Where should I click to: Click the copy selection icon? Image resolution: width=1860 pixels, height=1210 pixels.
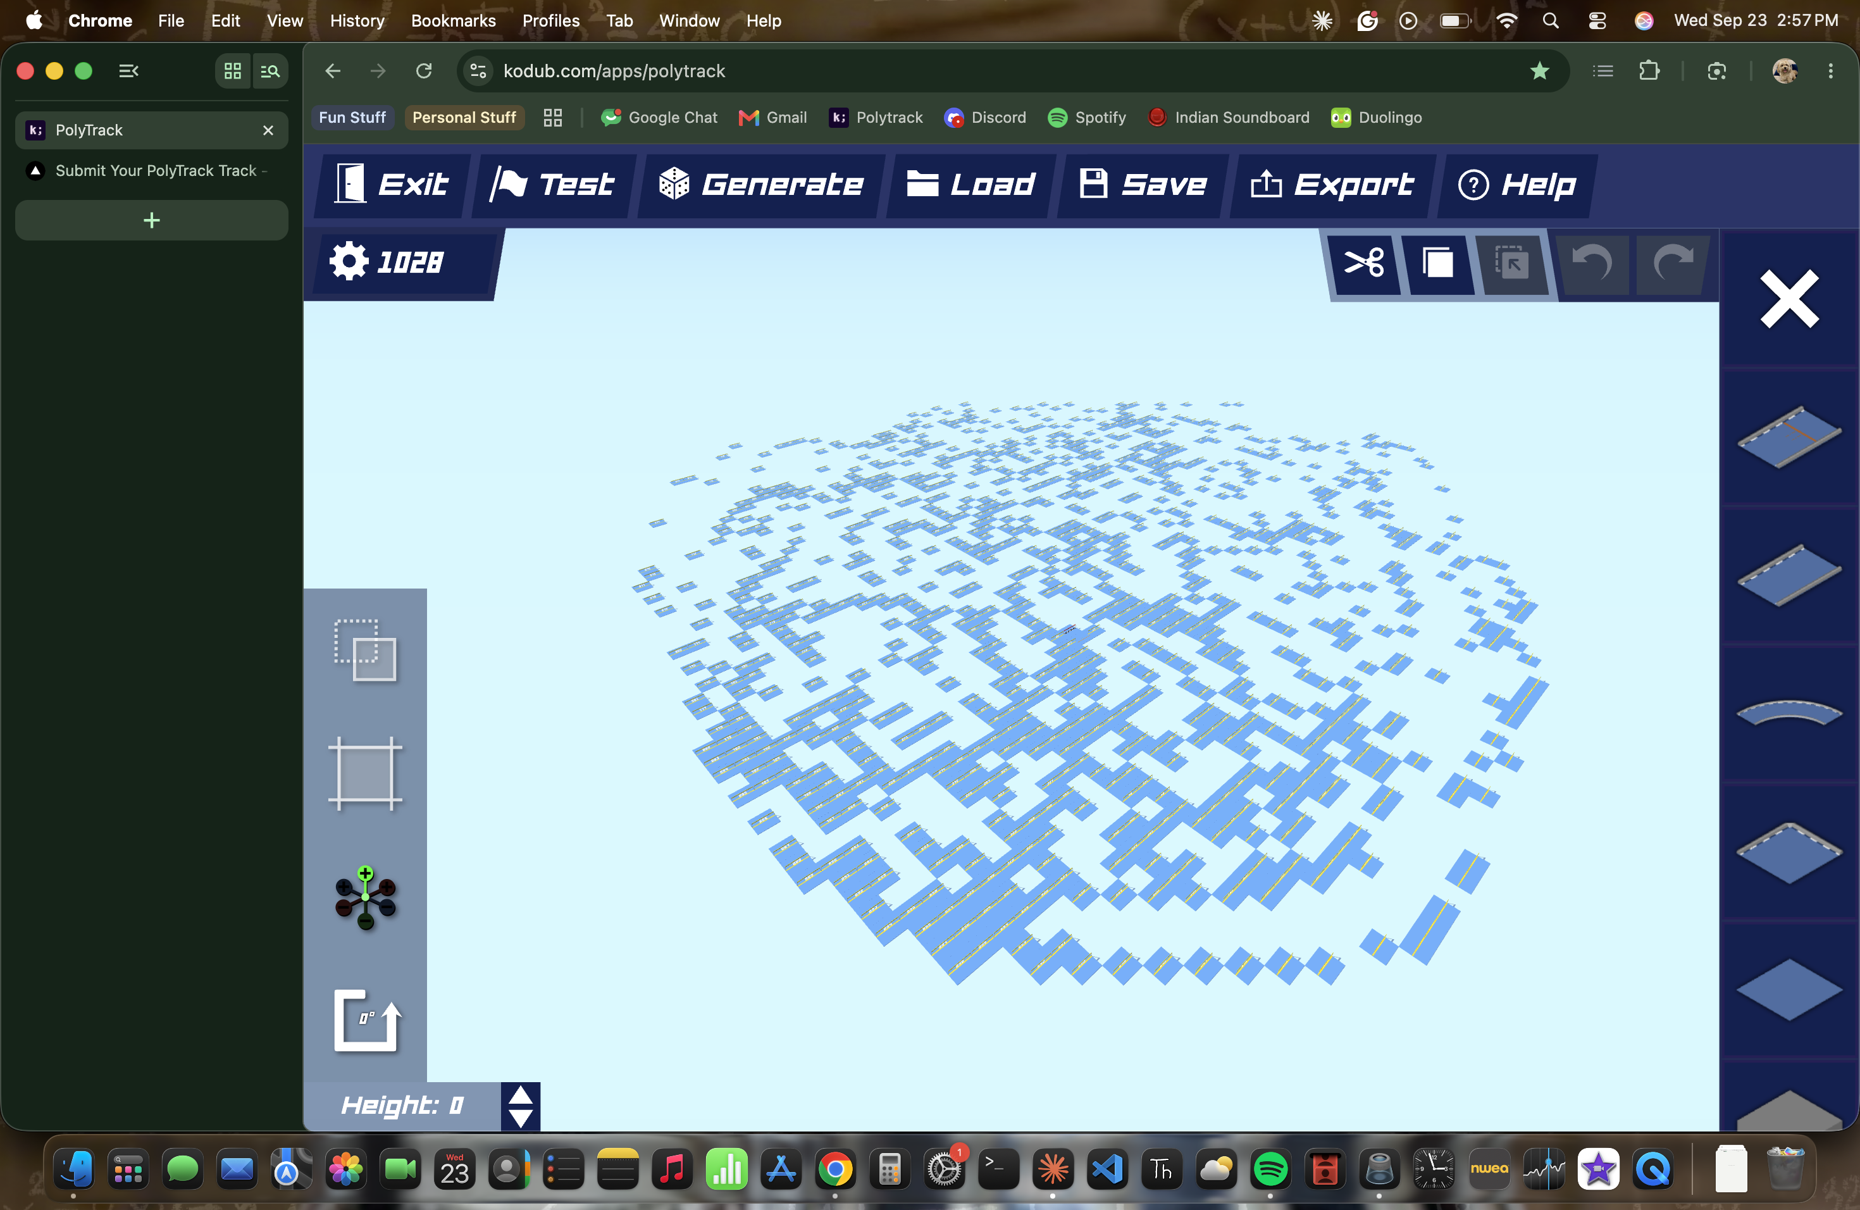[x=1437, y=263]
